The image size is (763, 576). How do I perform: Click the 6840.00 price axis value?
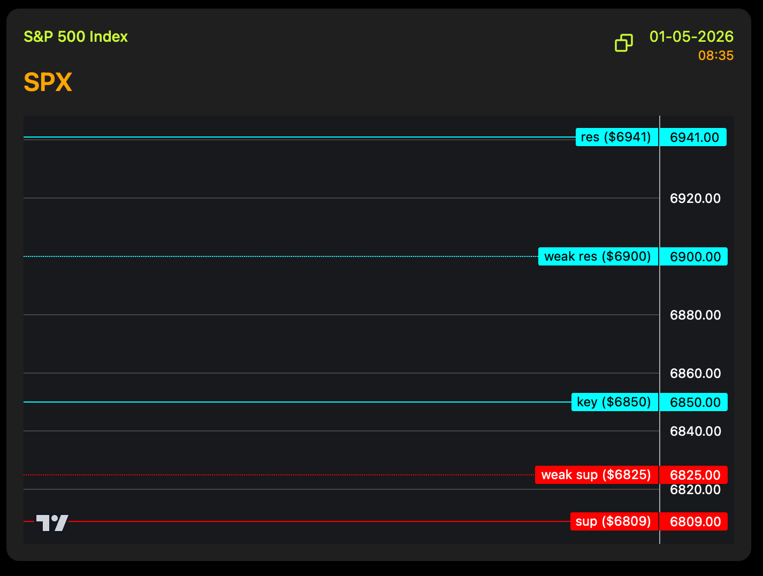coord(695,431)
